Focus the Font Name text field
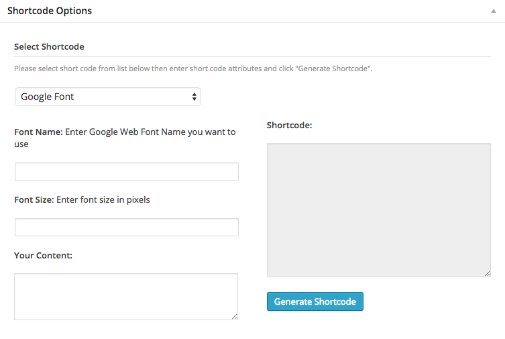505x339 pixels. (126, 172)
